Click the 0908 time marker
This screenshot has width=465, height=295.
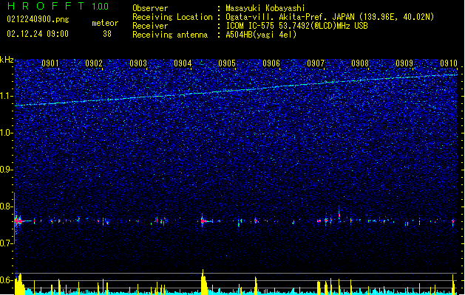(360, 63)
